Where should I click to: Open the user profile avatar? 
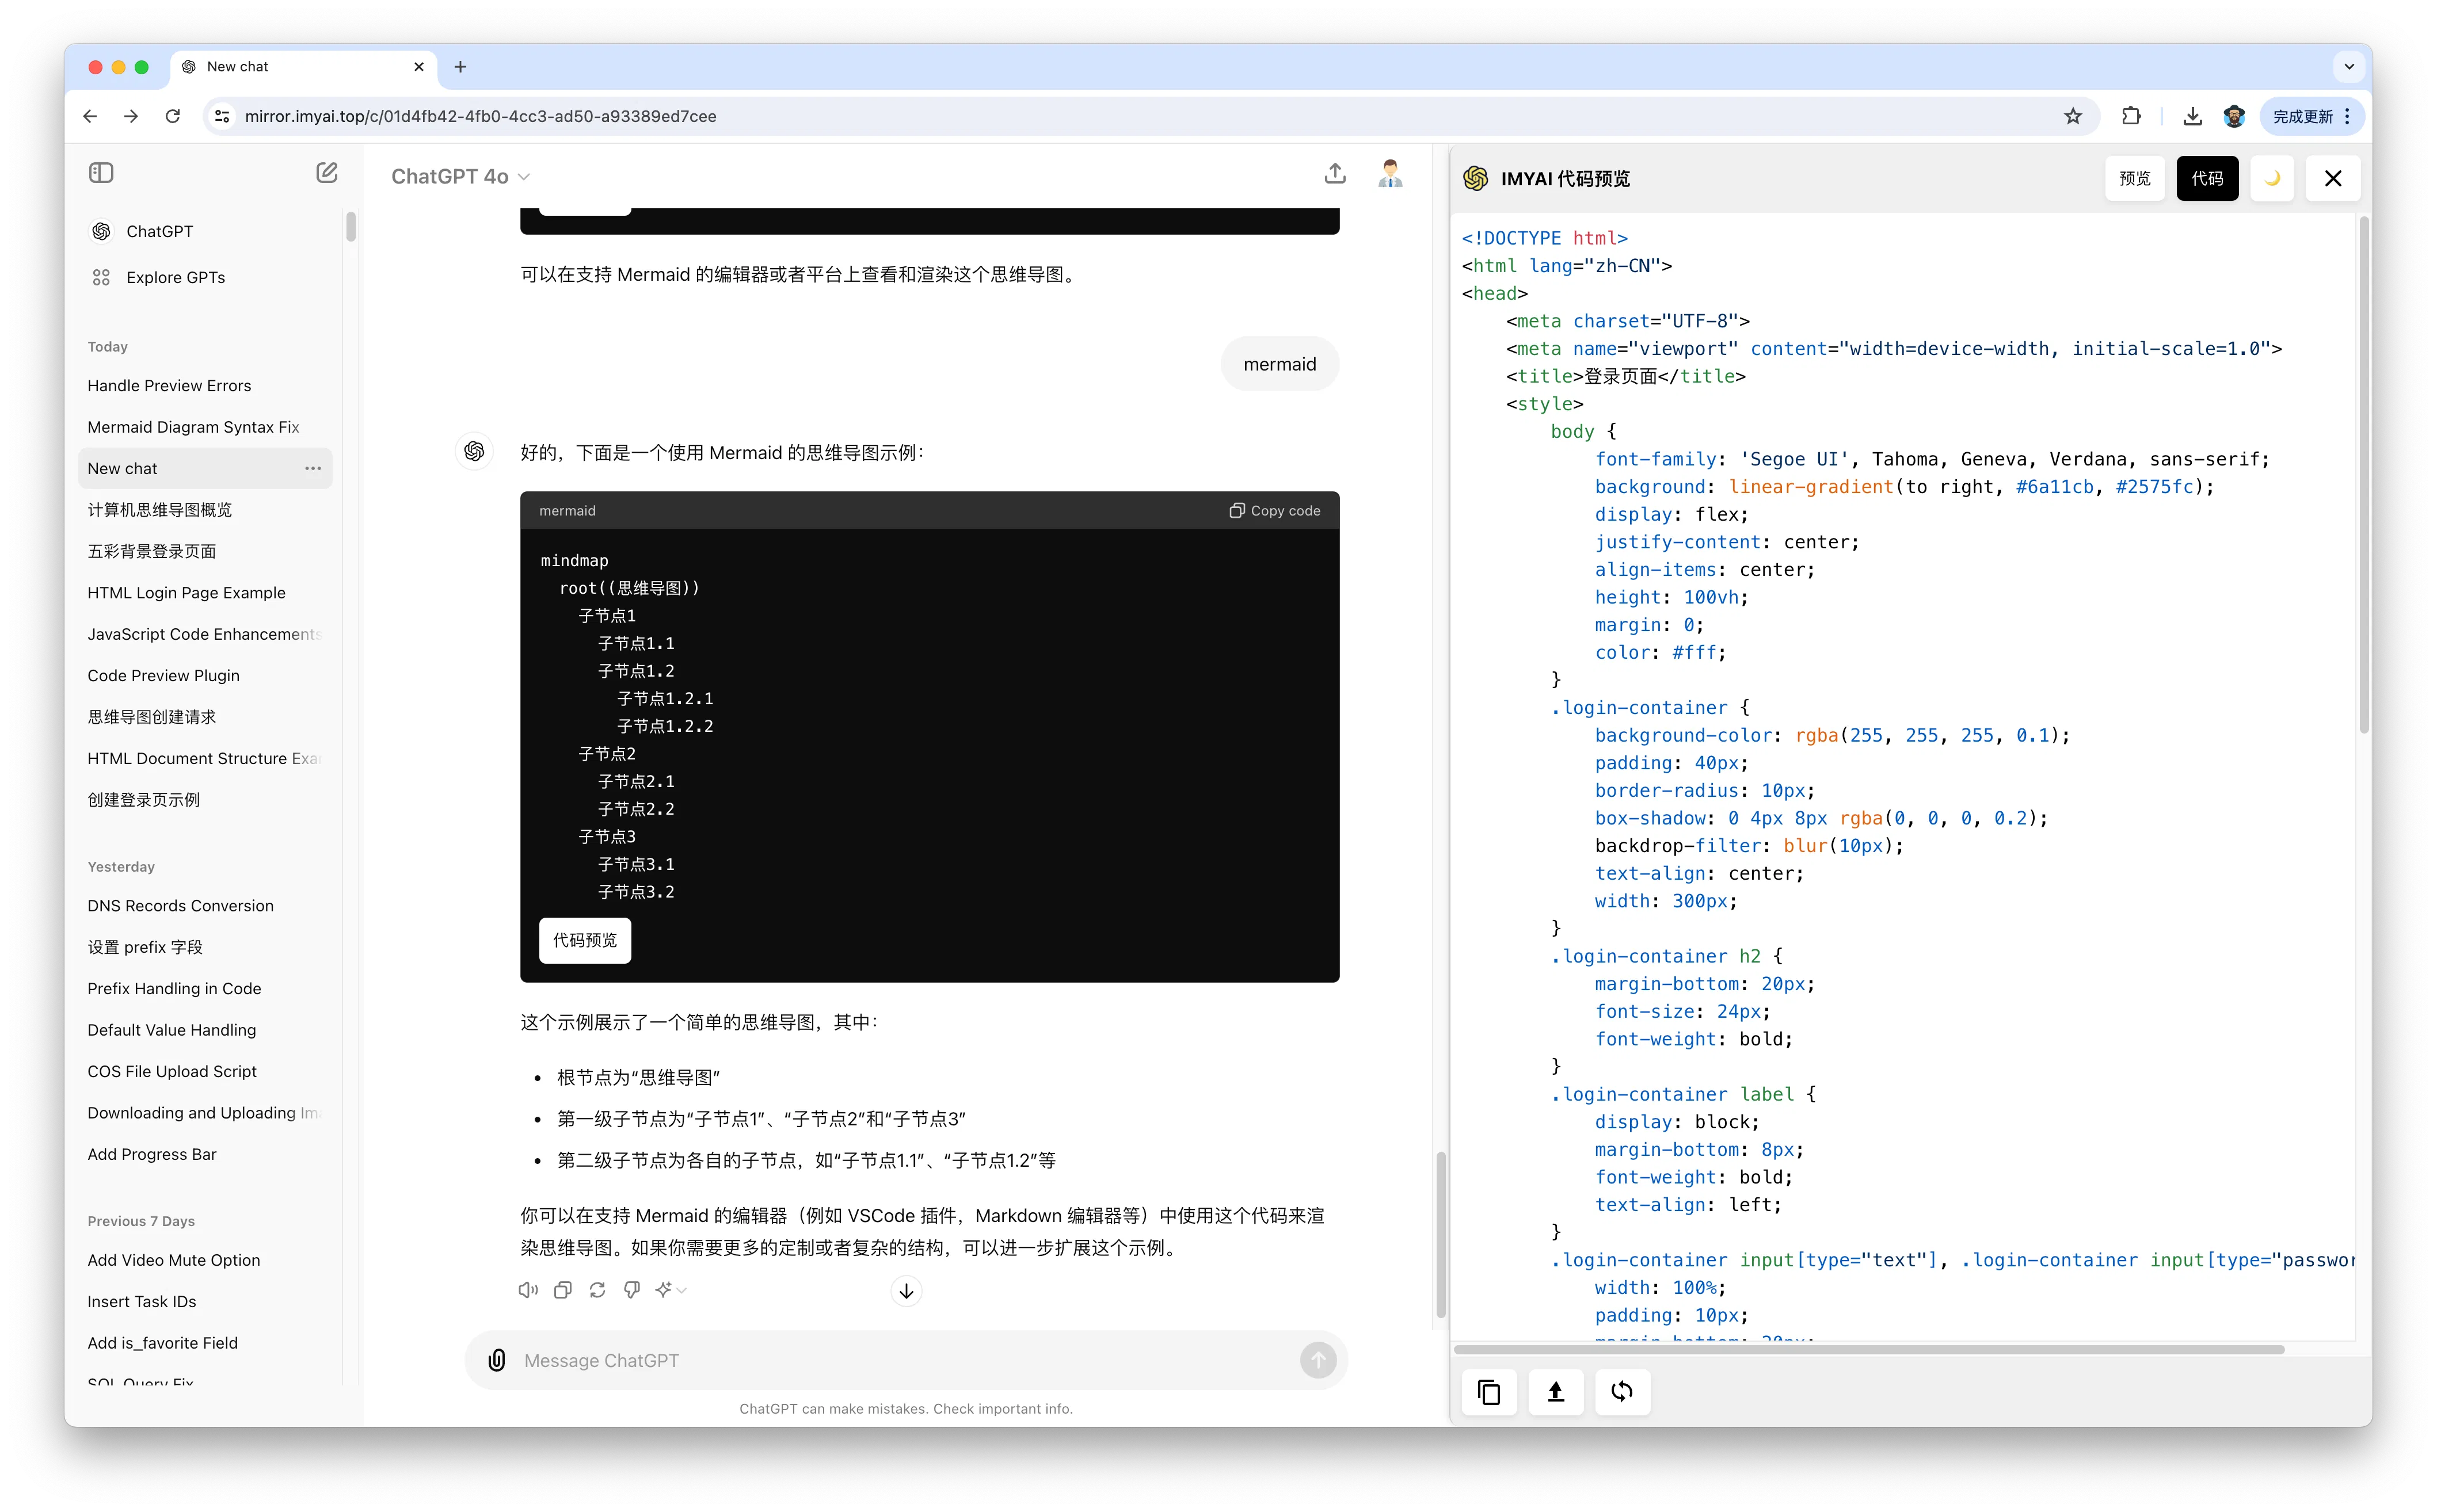pos(1389,174)
